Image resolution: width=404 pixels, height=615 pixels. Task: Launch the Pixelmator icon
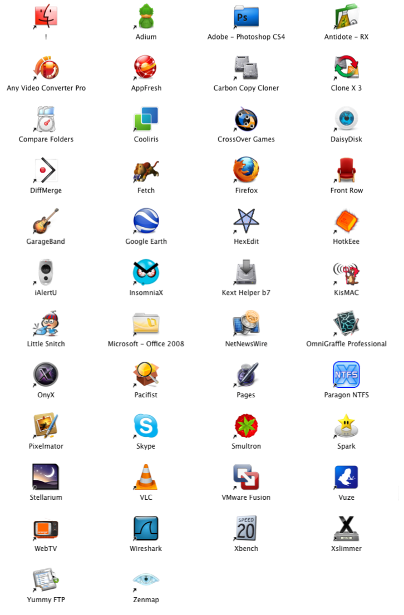46,426
